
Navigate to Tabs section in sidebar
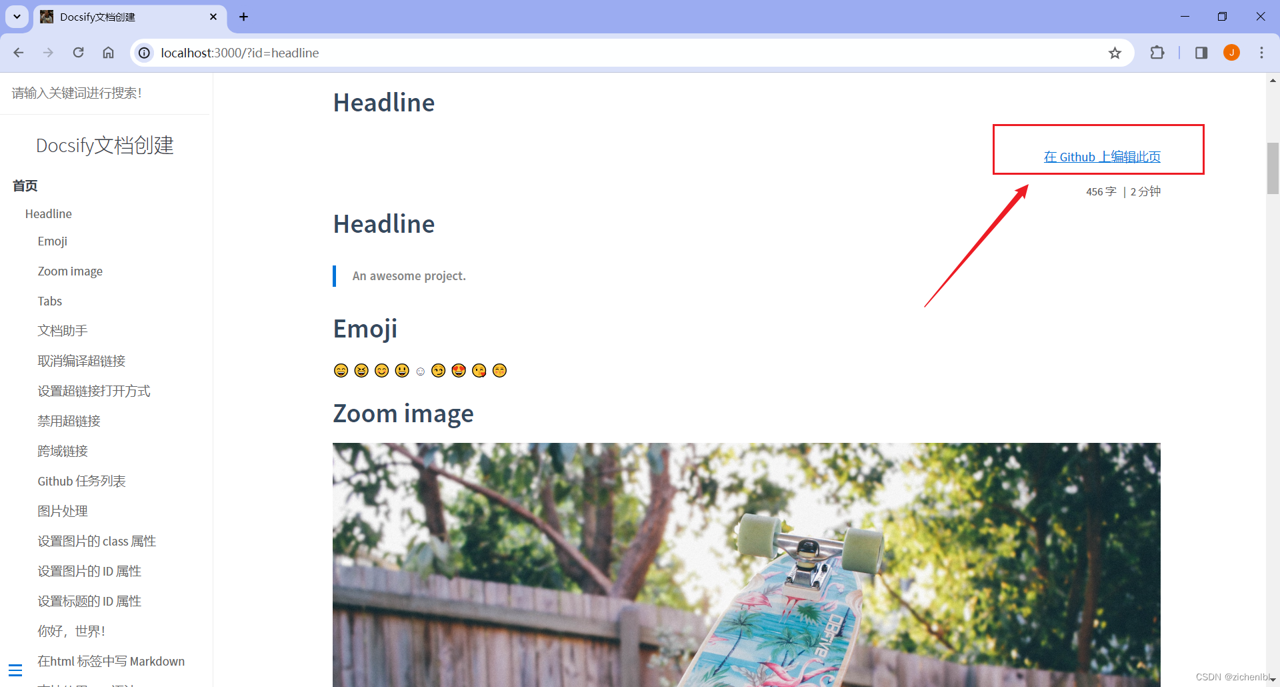50,301
